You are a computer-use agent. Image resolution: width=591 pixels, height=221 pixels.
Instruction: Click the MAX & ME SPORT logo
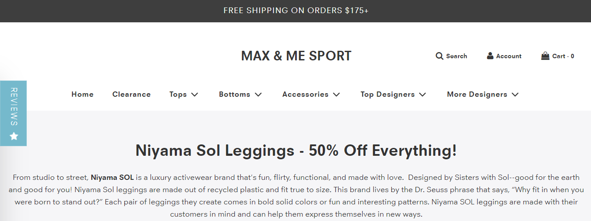pyautogui.click(x=296, y=56)
